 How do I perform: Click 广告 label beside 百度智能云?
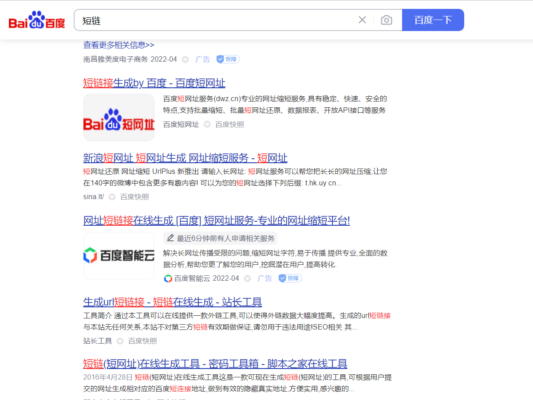[265, 278]
